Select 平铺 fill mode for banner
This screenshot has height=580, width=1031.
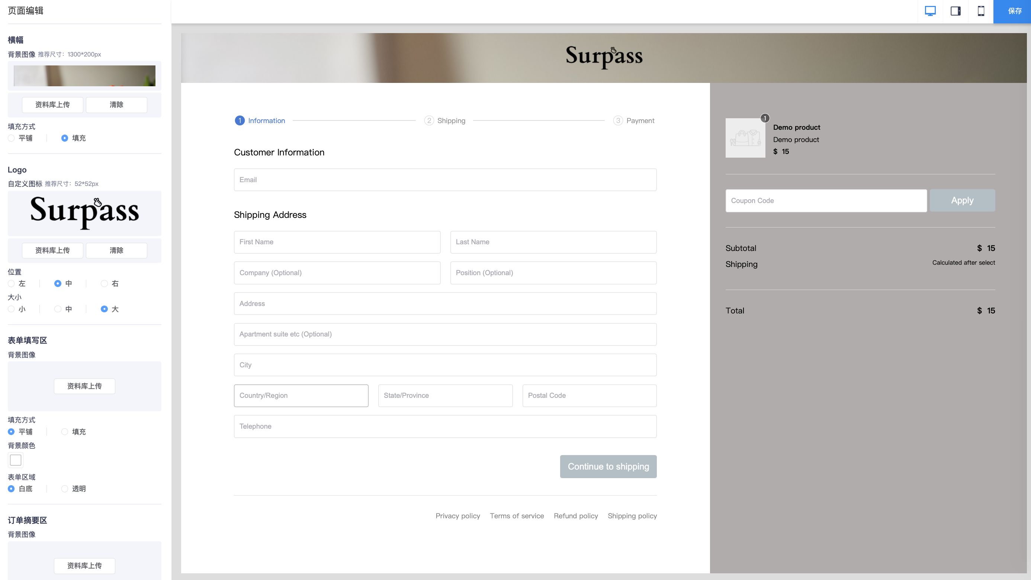[x=12, y=138]
